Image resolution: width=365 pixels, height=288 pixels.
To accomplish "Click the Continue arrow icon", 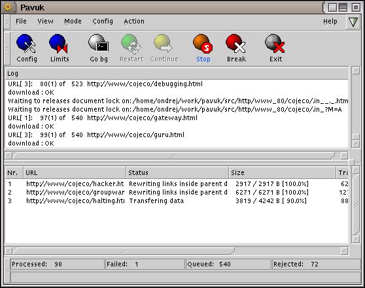I will coord(163,44).
